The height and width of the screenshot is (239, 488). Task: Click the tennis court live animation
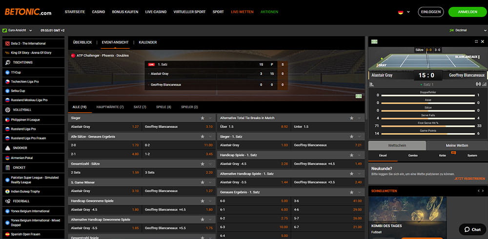click(428, 61)
